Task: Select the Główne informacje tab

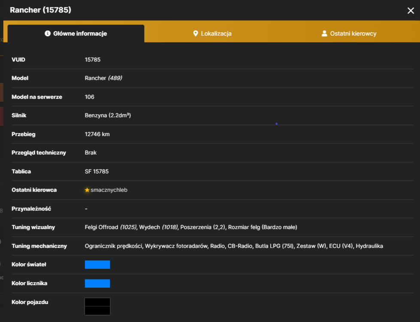Action: coord(76,33)
